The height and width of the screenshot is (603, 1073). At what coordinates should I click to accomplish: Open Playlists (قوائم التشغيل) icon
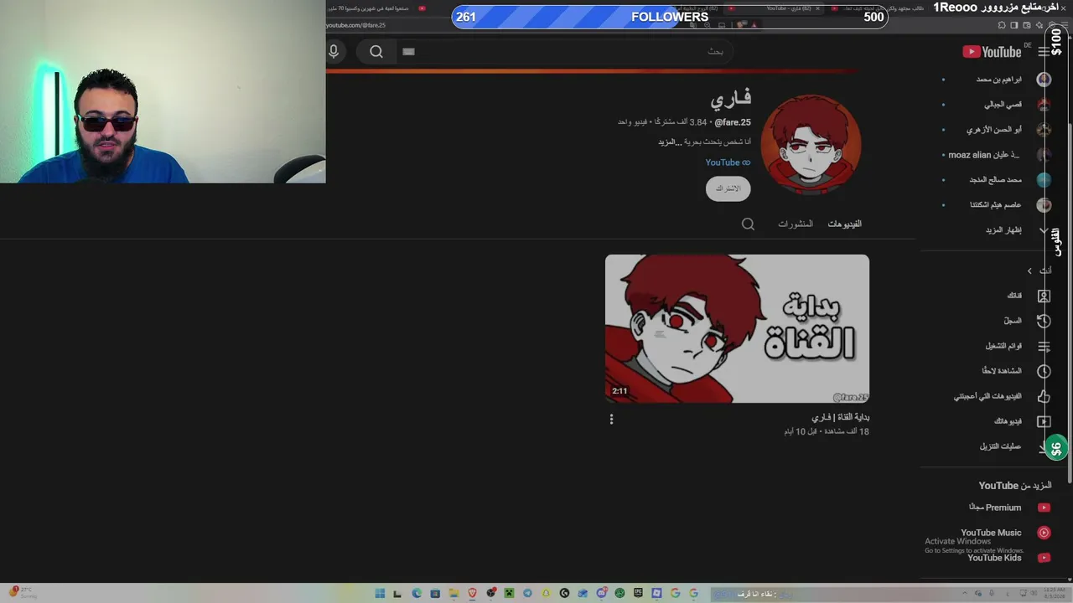[1044, 346]
